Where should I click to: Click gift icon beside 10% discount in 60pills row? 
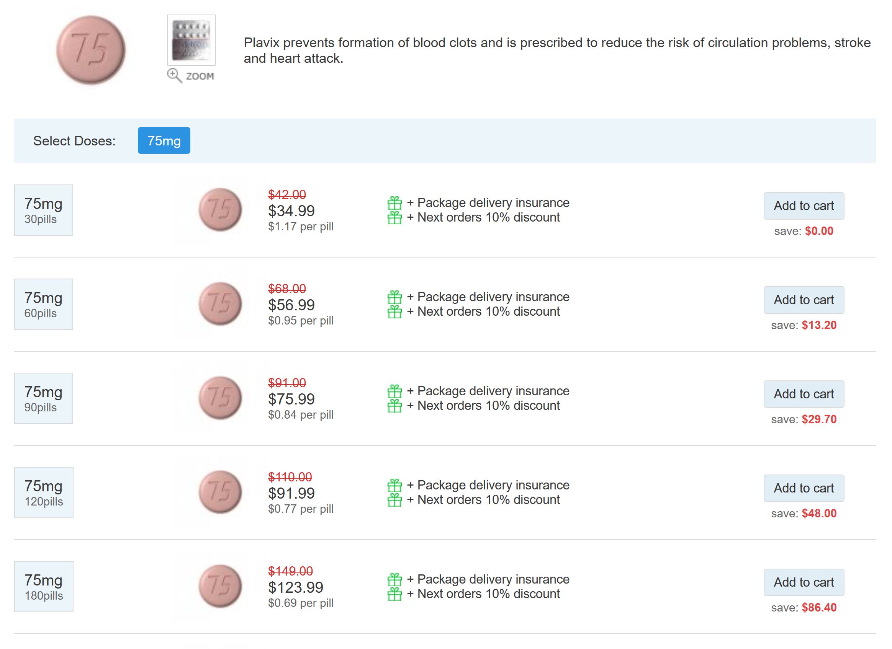(394, 312)
